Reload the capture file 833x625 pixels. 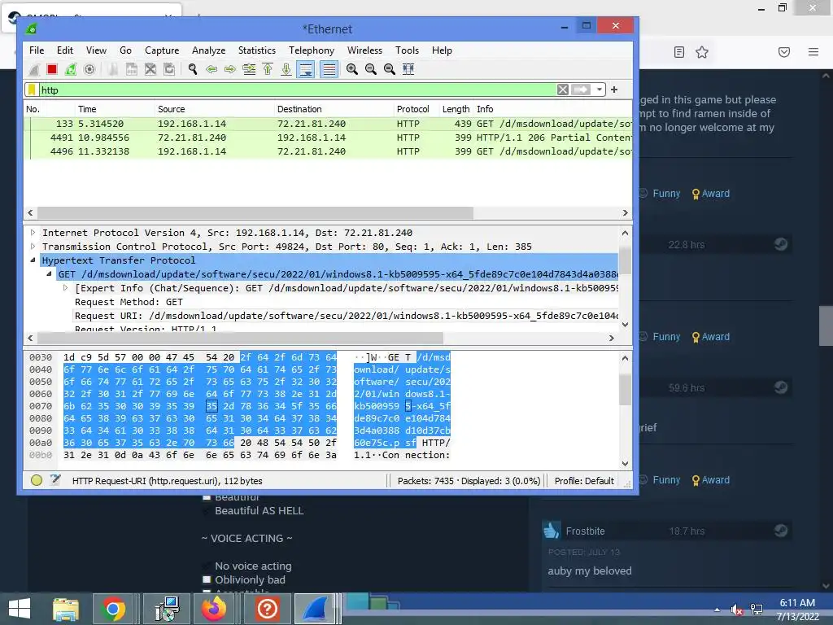(169, 69)
